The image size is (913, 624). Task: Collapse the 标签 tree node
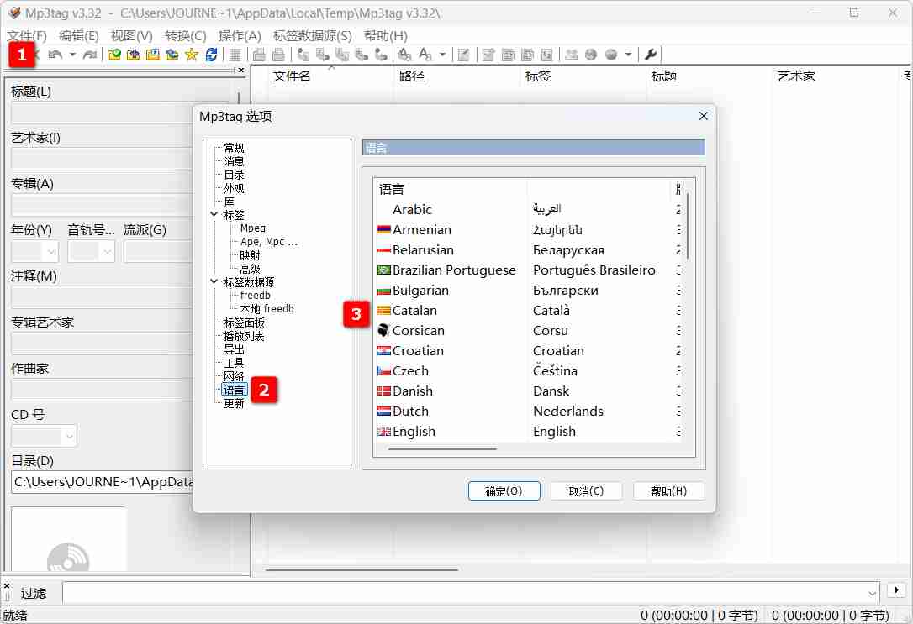(x=214, y=215)
